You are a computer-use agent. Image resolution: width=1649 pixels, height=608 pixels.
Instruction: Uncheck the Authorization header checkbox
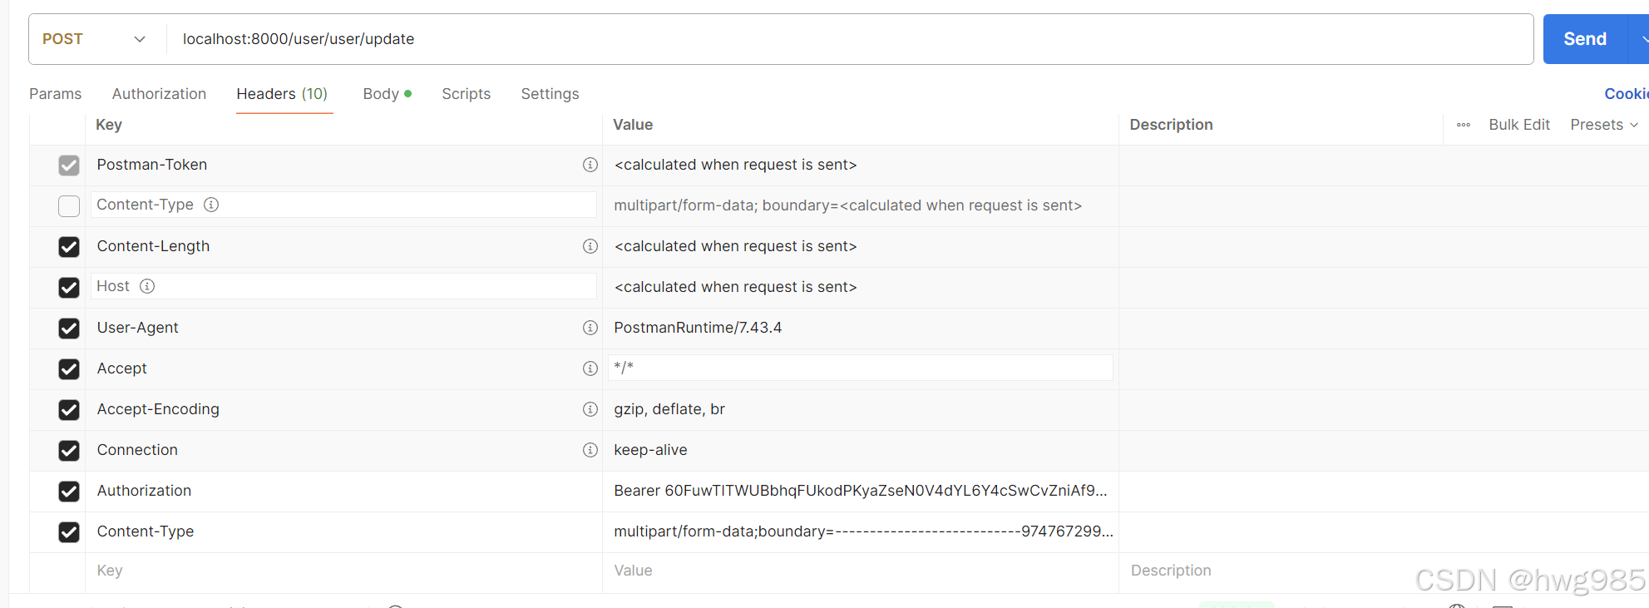click(x=69, y=492)
